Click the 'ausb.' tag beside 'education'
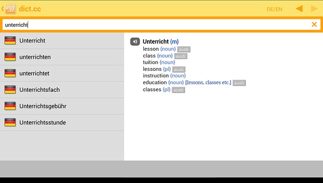The width and height of the screenshot is (323, 183). coord(239,83)
